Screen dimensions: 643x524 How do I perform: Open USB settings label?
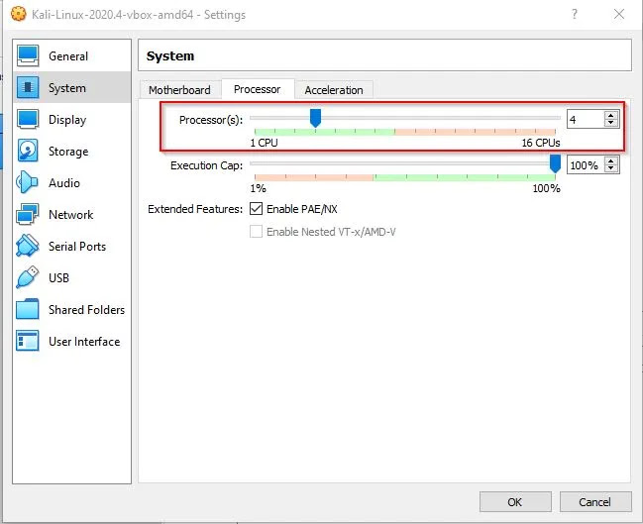(58, 278)
